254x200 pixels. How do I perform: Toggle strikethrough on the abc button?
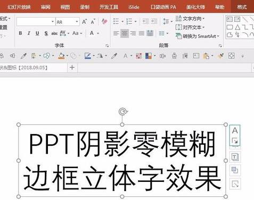[x=54, y=33]
